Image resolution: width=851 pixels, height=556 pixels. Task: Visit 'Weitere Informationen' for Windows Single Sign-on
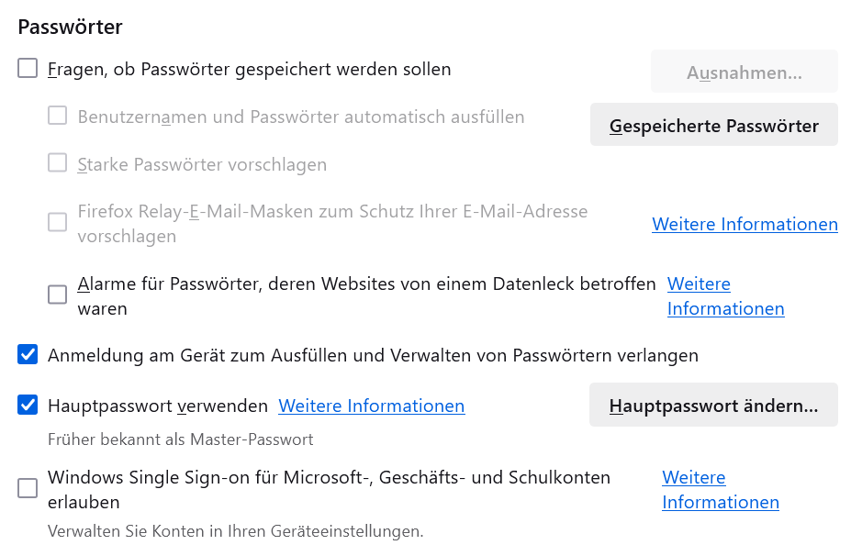click(720, 490)
